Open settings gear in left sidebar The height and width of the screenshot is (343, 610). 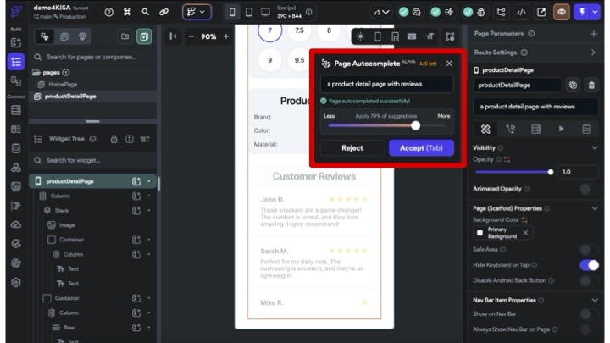pos(16,282)
